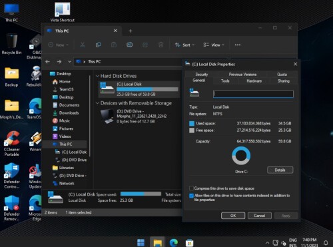Click the drive label input field

point(253,94)
